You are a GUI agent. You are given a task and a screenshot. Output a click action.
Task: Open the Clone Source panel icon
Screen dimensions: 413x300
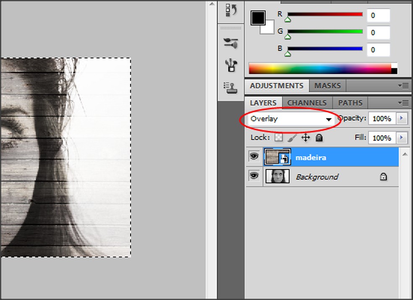point(231,87)
